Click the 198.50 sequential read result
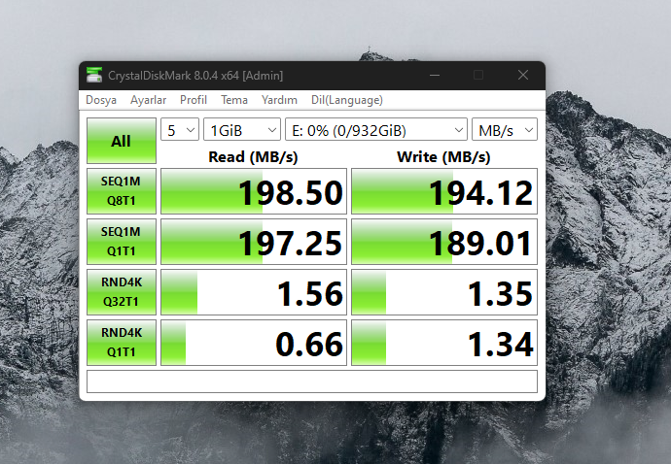 tap(254, 191)
